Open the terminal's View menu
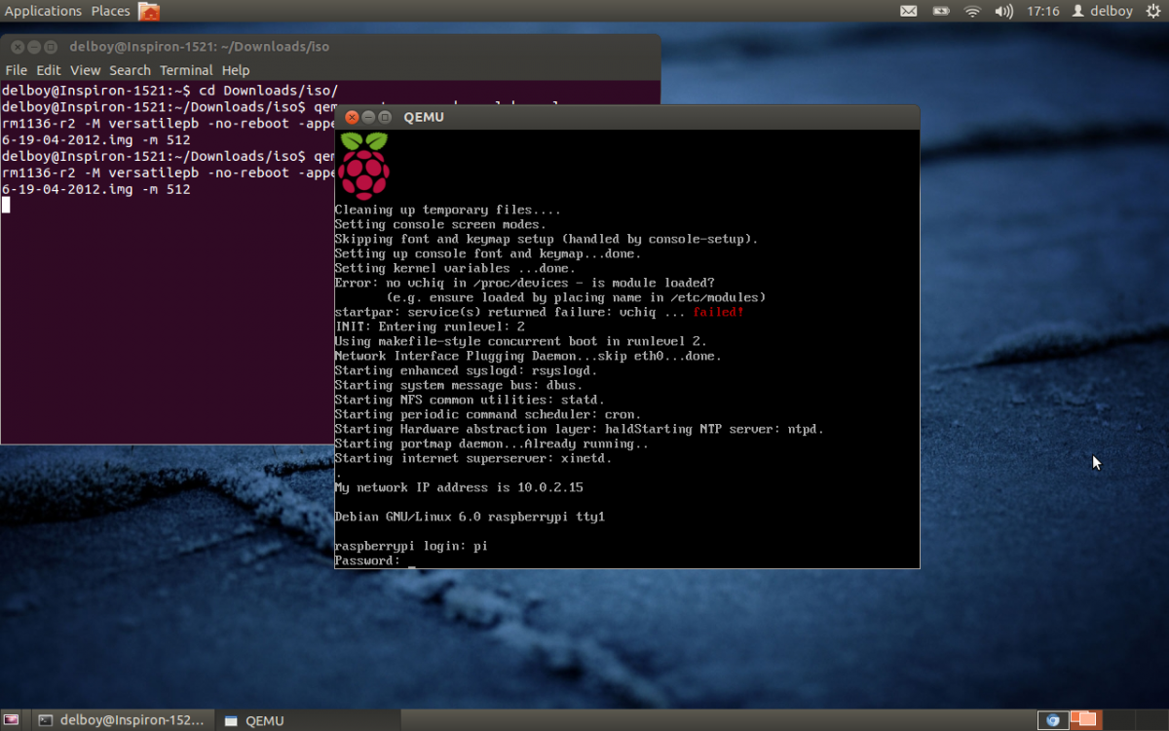Screen dimensions: 1169x731 pos(85,70)
